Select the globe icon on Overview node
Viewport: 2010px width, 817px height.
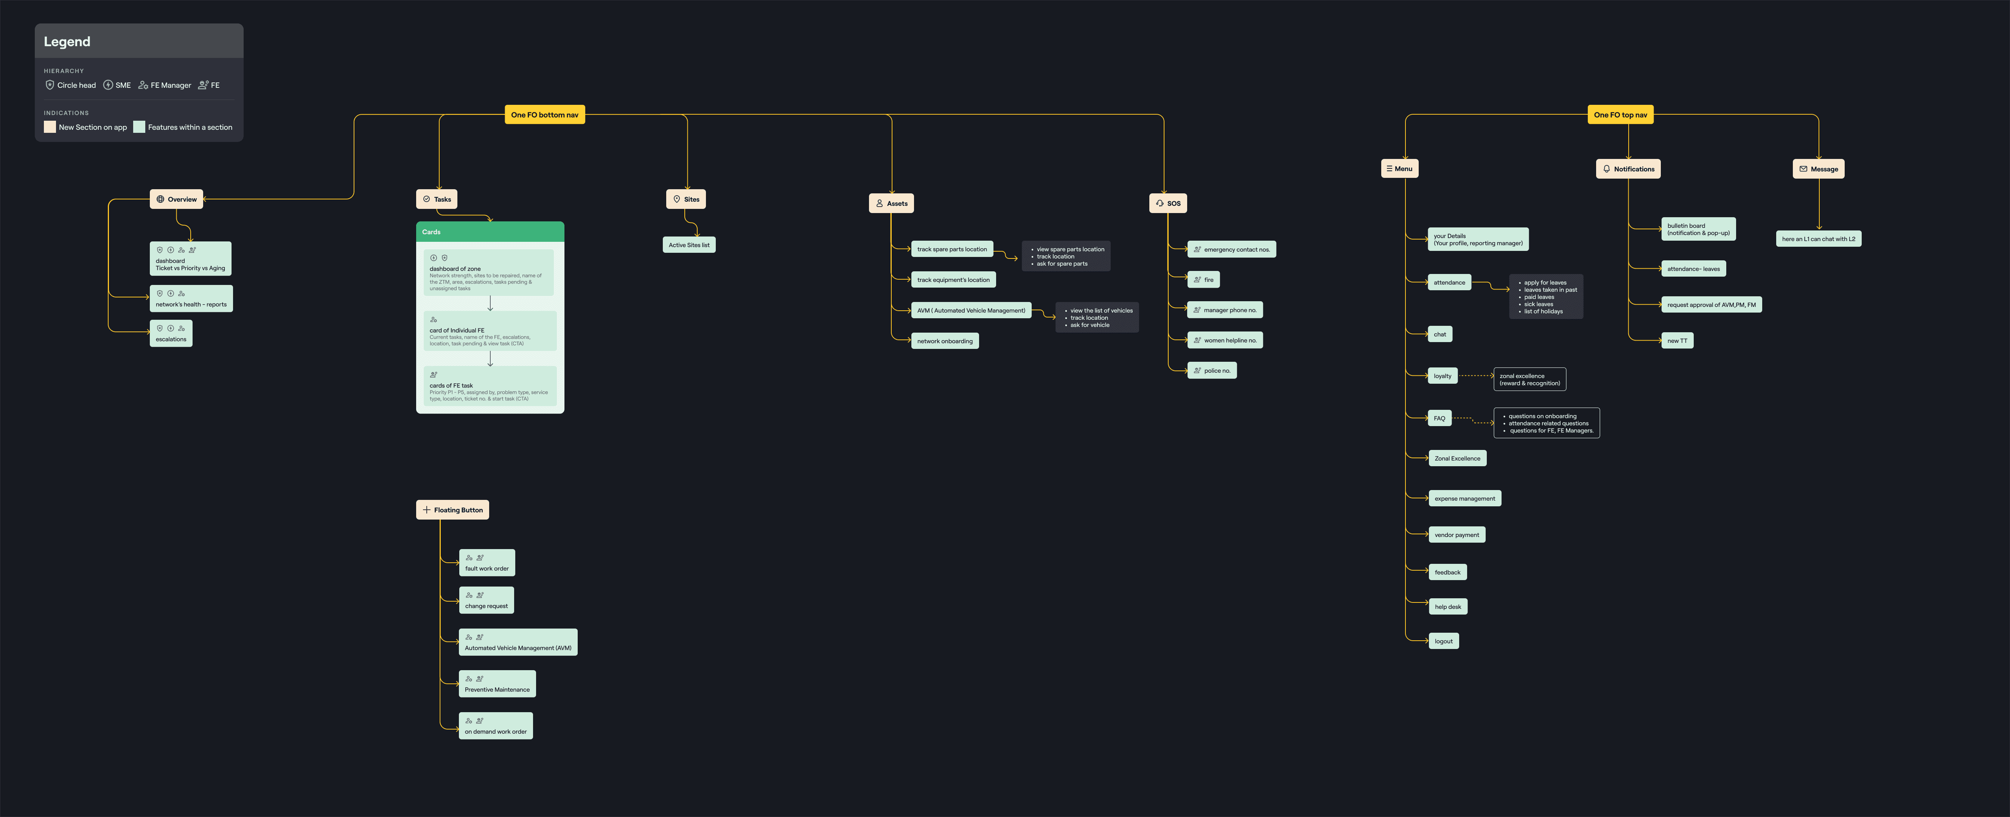pyautogui.click(x=161, y=199)
